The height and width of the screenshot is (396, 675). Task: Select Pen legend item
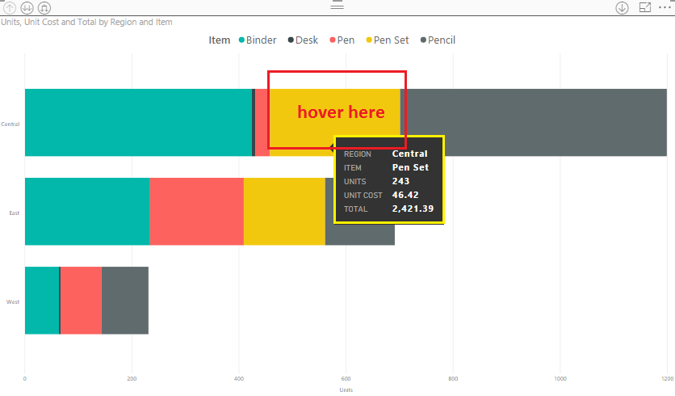(342, 40)
